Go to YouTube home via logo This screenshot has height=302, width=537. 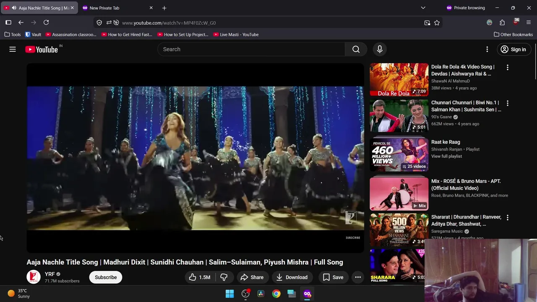pos(42,49)
